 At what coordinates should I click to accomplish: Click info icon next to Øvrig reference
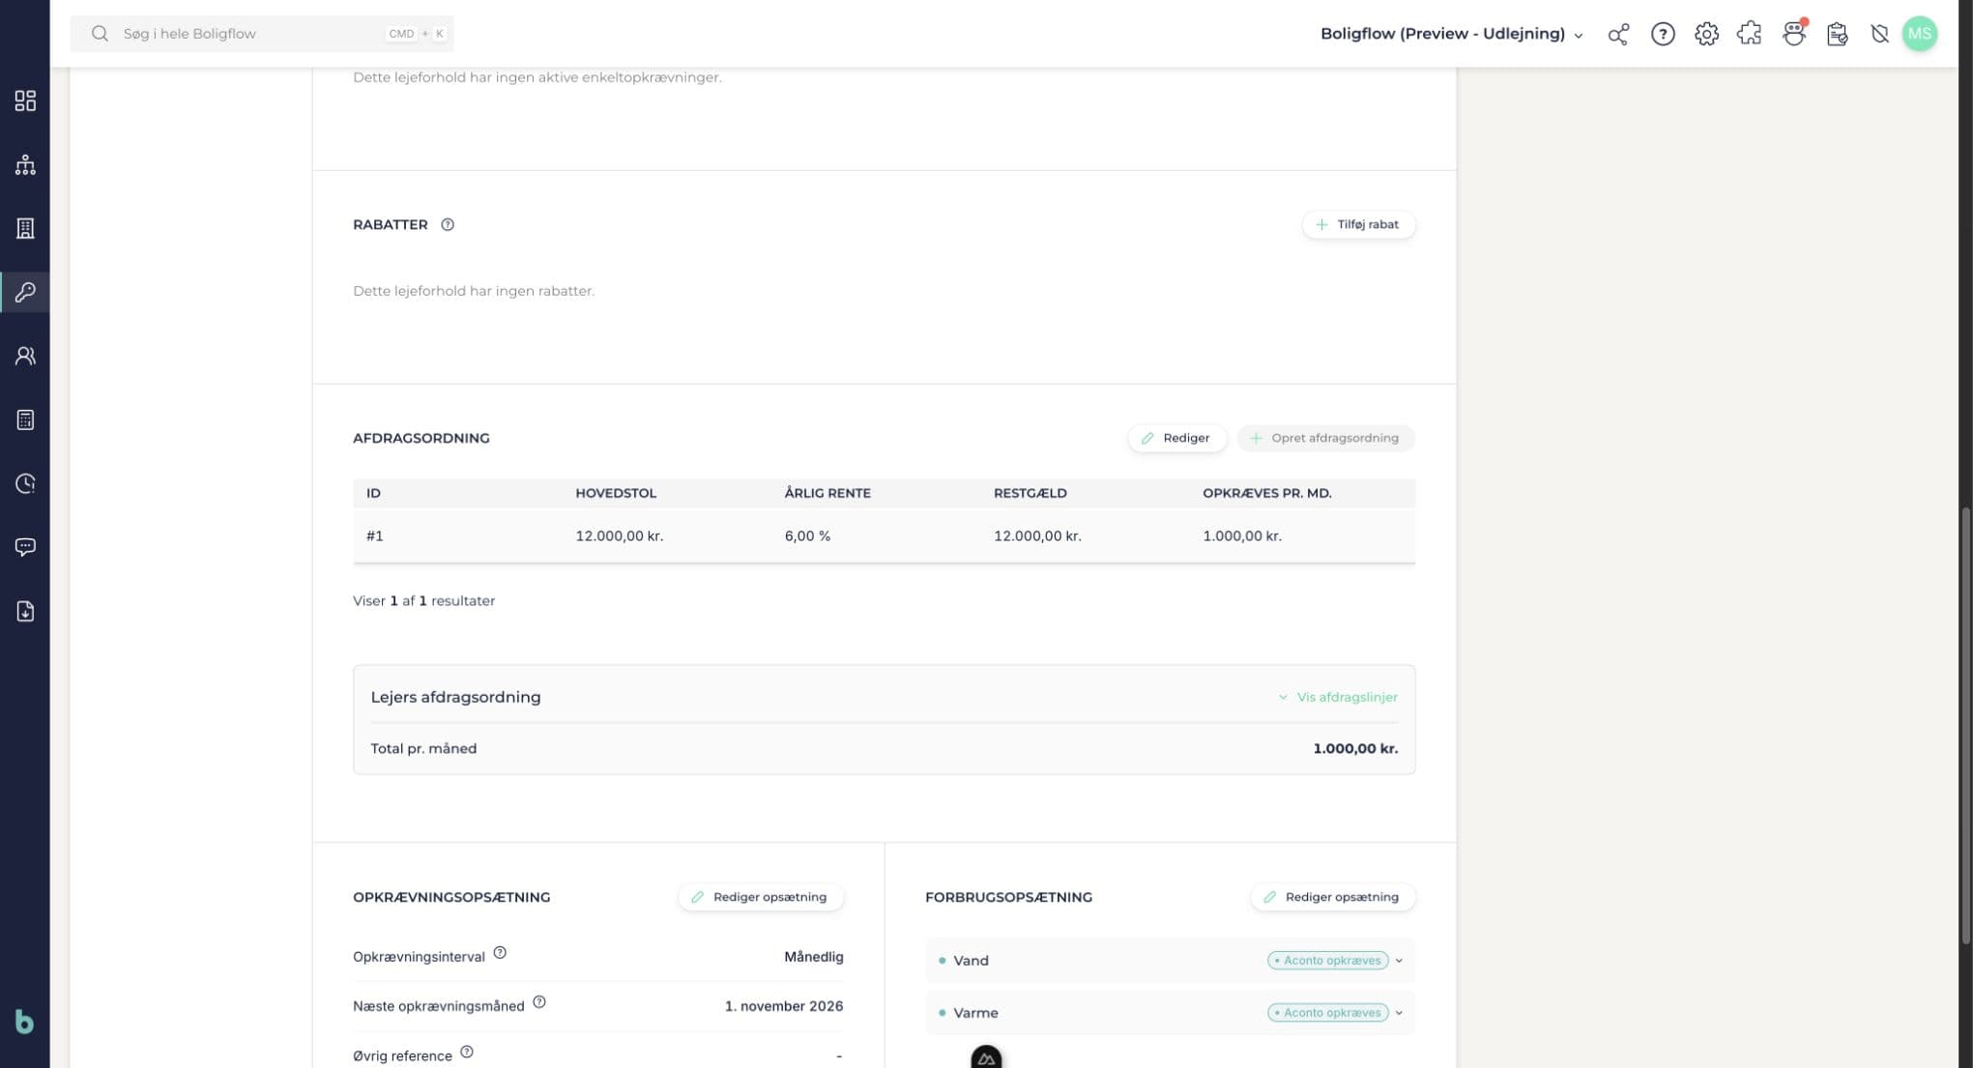point(467,1052)
